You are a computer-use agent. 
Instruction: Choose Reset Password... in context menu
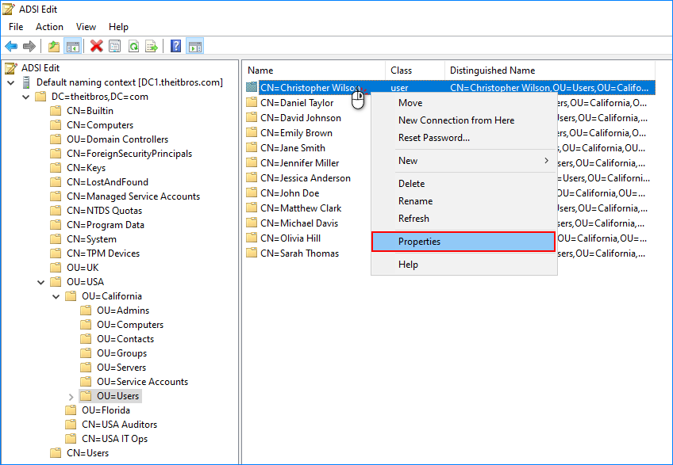click(464, 138)
